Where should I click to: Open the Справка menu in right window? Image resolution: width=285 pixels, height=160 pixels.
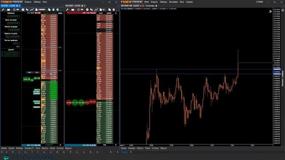click(189, 2)
